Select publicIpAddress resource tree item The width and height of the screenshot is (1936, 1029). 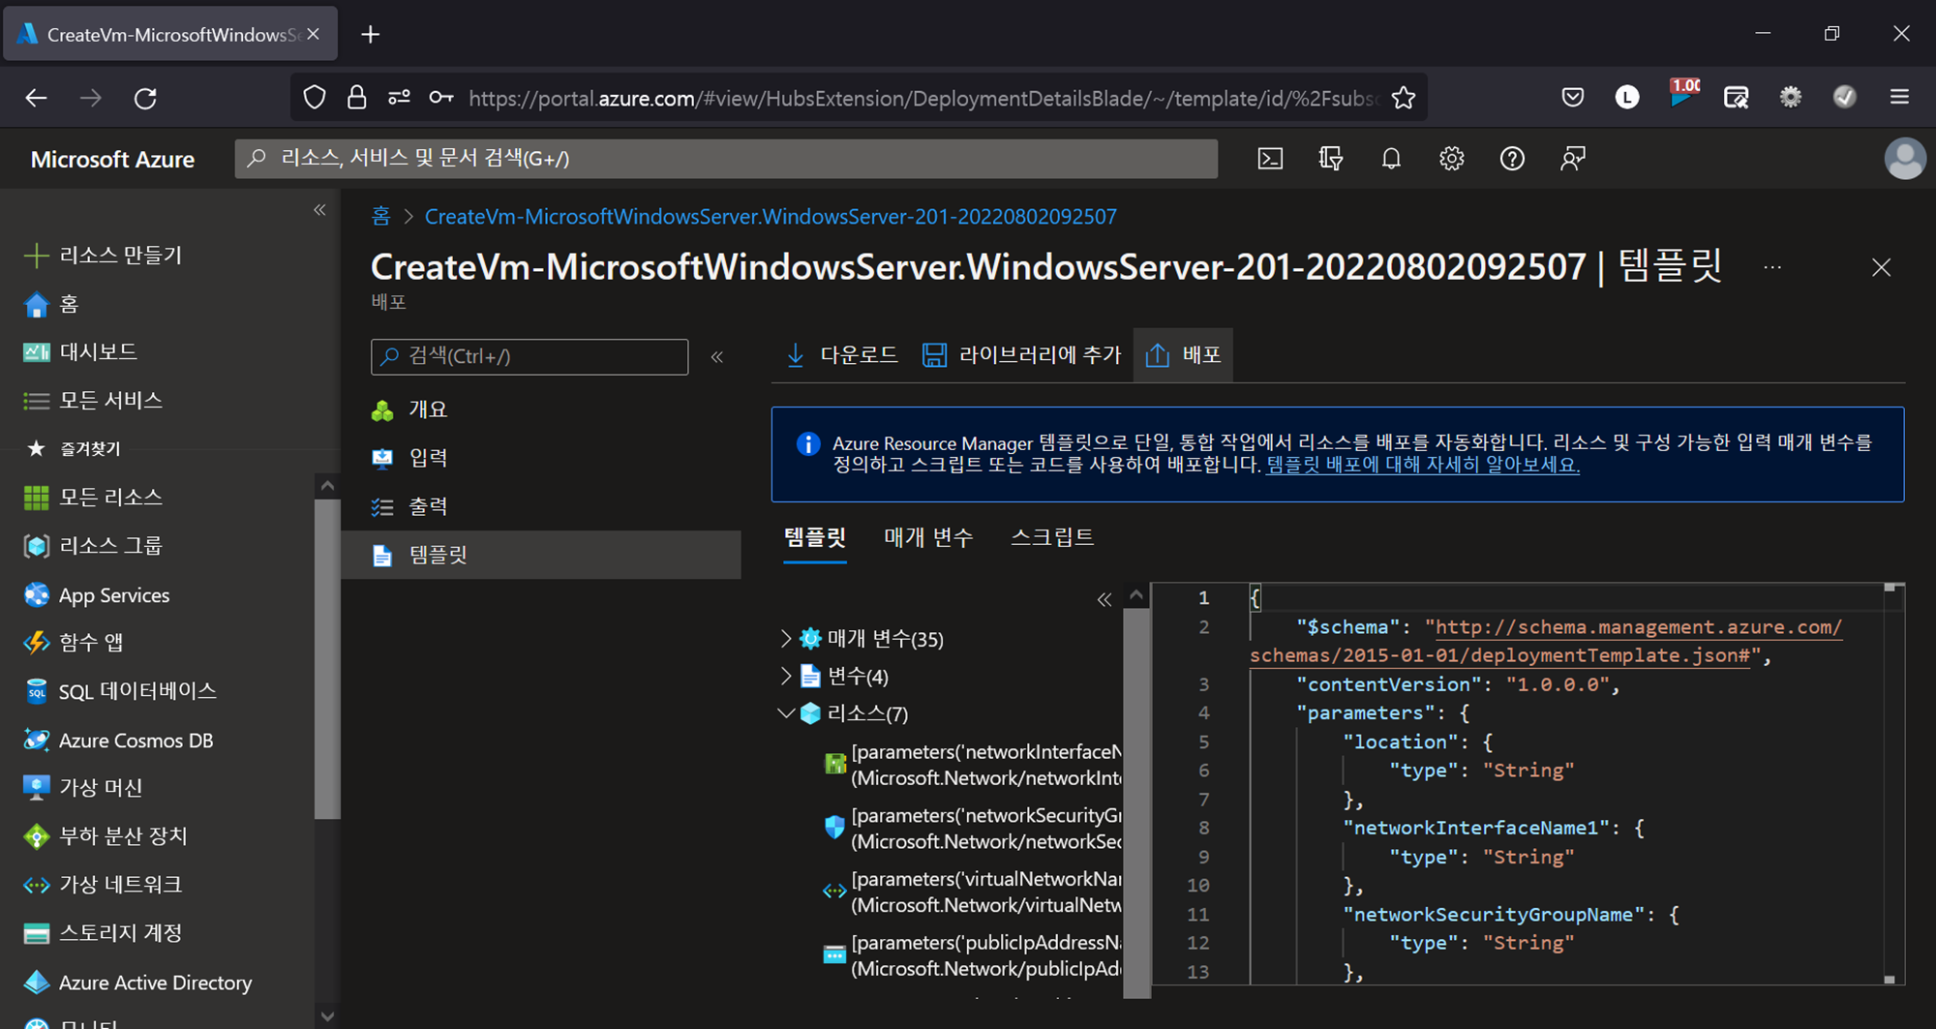point(972,955)
